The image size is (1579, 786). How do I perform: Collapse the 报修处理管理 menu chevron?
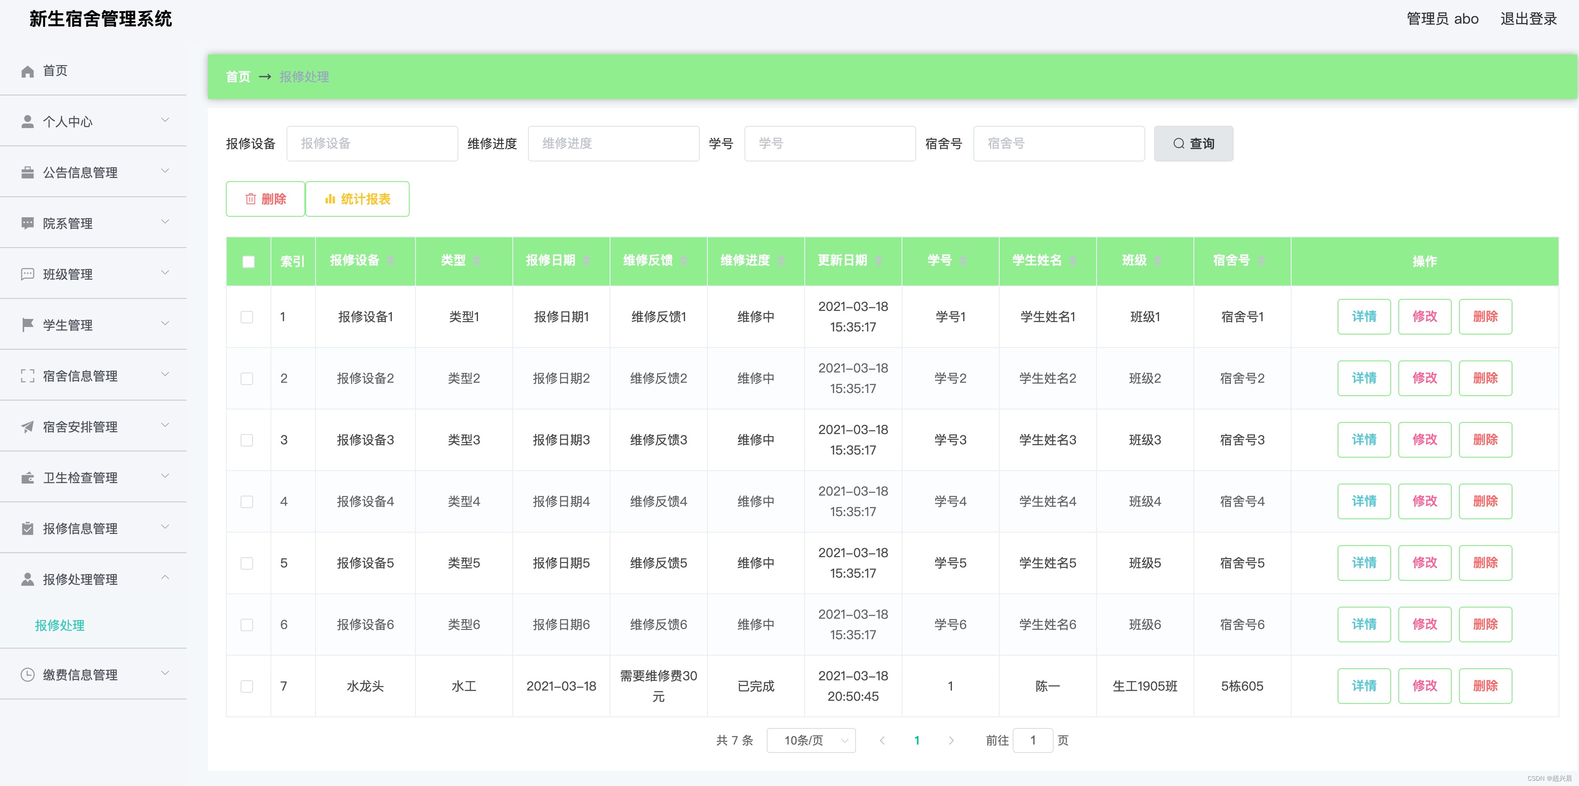click(165, 578)
